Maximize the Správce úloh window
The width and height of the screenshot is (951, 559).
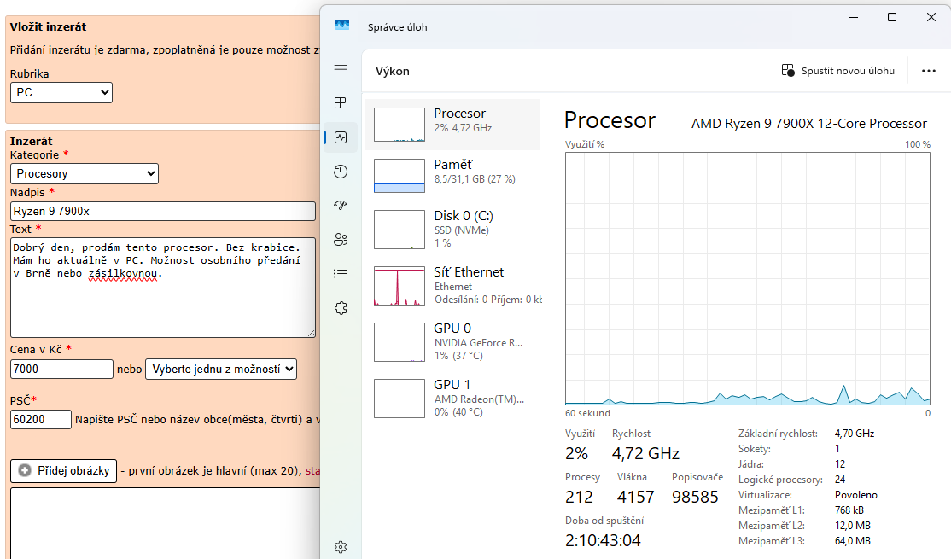click(891, 18)
